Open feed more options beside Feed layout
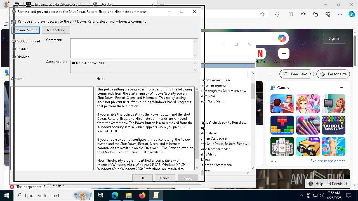The image size is (358, 201). (x=270, y=74)
